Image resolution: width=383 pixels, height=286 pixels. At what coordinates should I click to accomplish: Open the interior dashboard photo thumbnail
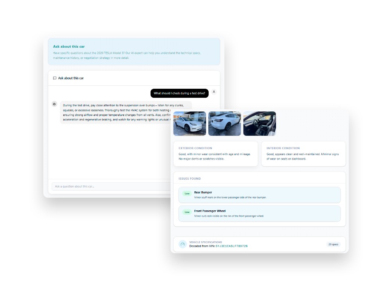[x=260, y=123]
